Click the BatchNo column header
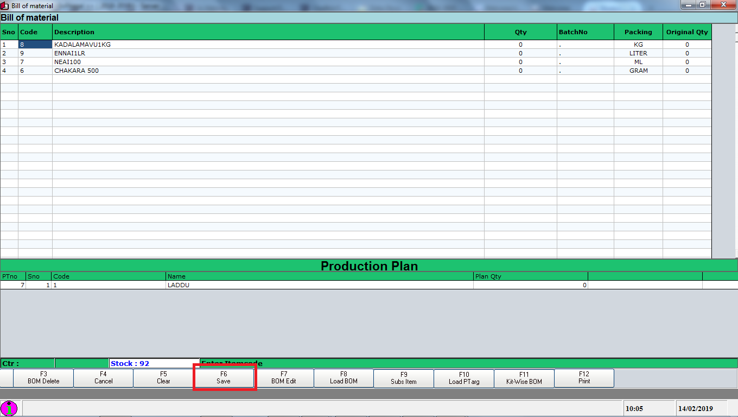Viewport: 738px width, 417px height. [x=586, y=32]
